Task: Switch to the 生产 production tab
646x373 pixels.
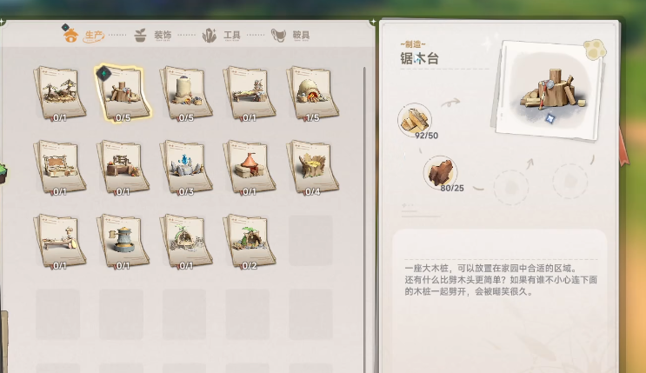Action: tap(83, 36)
